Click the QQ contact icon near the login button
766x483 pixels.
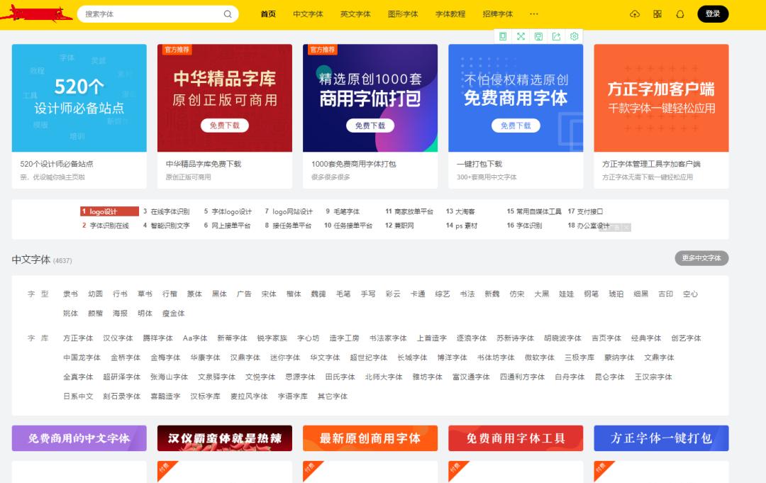680,13
